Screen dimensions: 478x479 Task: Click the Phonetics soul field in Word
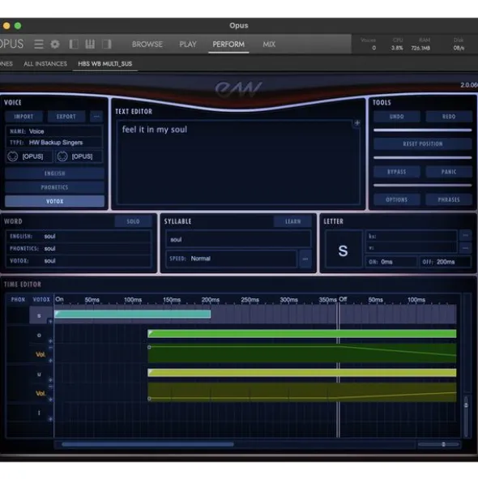[x=79, y=249]
